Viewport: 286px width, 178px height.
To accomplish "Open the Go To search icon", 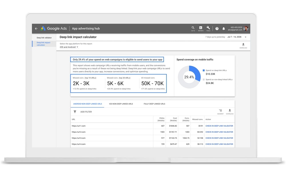I will pos(193,28).
